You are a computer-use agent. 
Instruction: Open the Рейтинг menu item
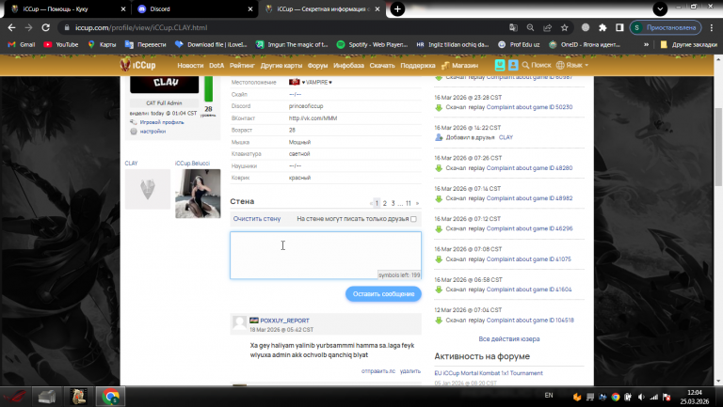[x=242, y=66]
